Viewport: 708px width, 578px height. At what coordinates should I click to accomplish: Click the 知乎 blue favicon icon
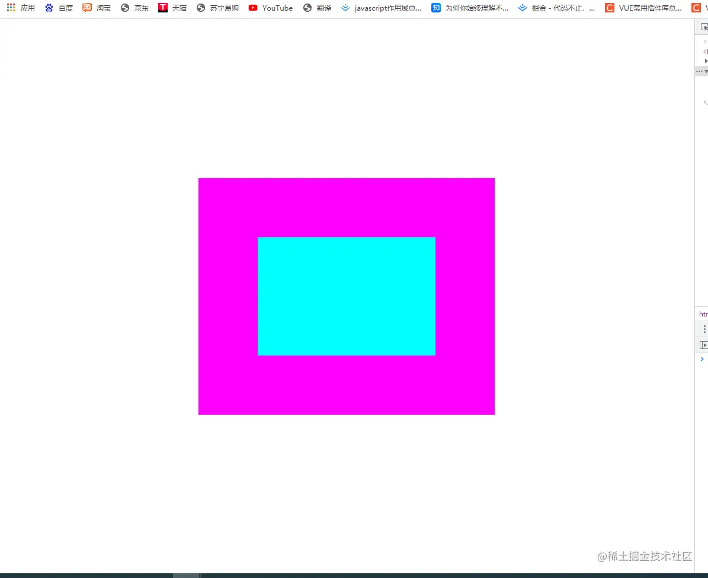tap(435, 8)
